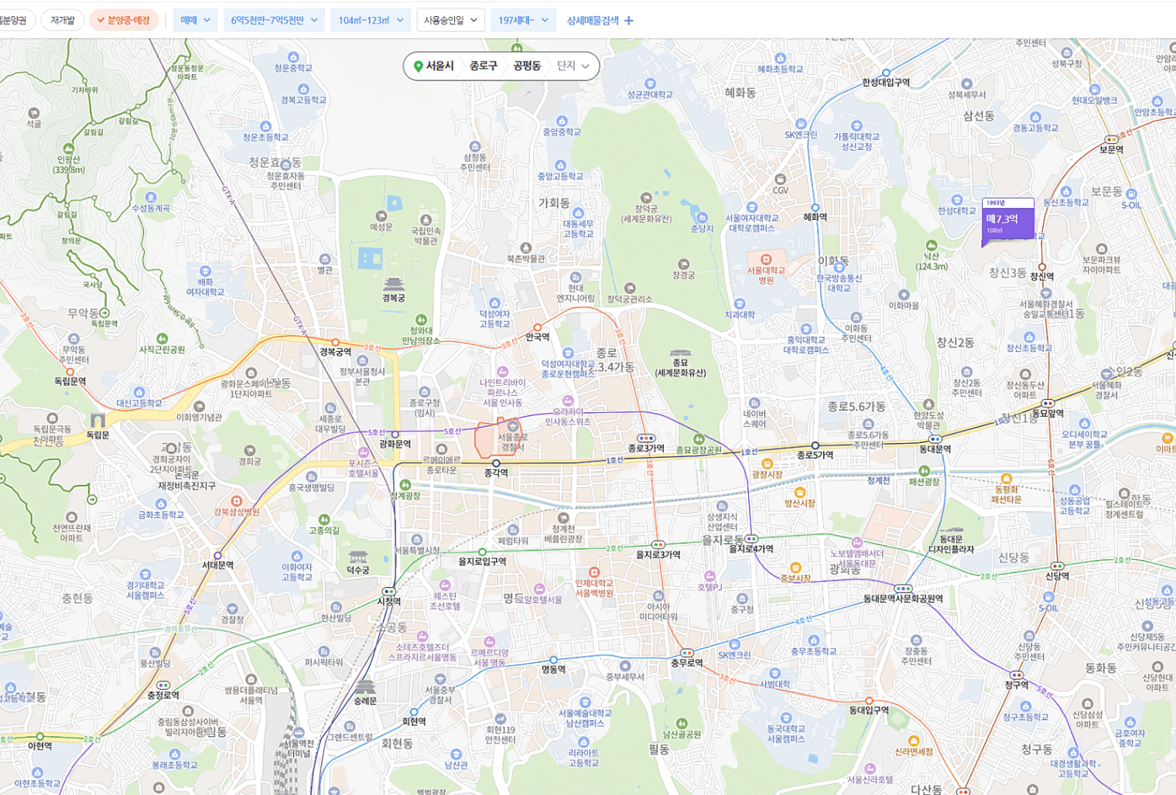The width and height of the screenshot is (1176, 795).
Task: Select 공평동 in the location breadcrumb
Action: click(x=527, y=66)
